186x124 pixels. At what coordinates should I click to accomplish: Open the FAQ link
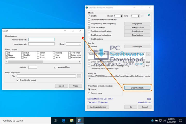click(x=149, y=99)
